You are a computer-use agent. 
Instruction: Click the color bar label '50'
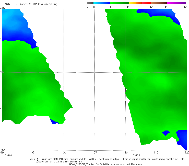[x=151, y=7]
